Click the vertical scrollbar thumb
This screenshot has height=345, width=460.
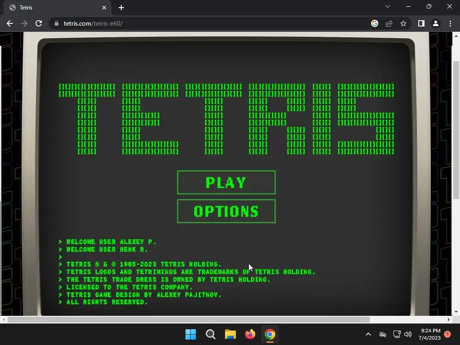pyautogui.click(x=456, y=130)
